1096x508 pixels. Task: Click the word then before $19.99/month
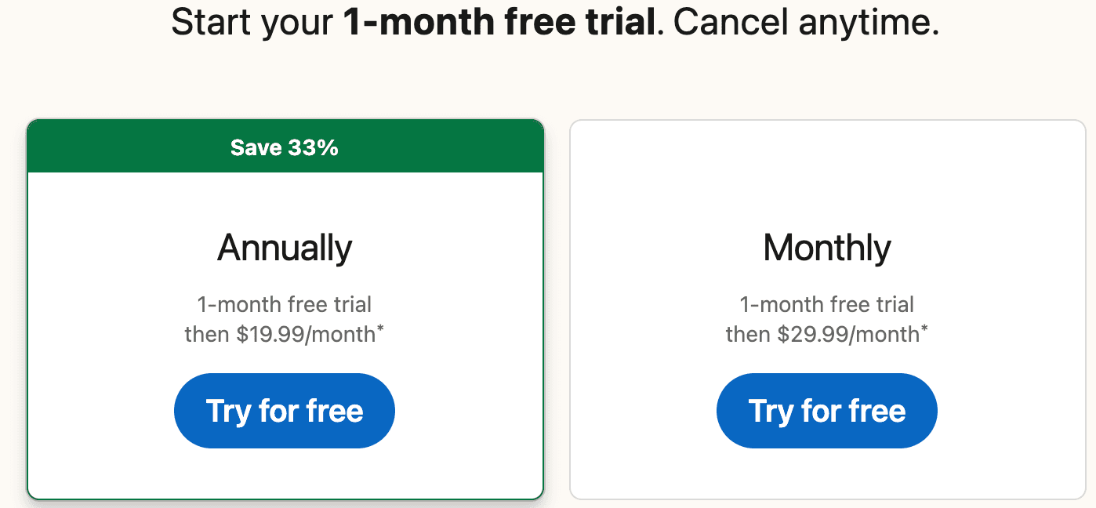207,335
